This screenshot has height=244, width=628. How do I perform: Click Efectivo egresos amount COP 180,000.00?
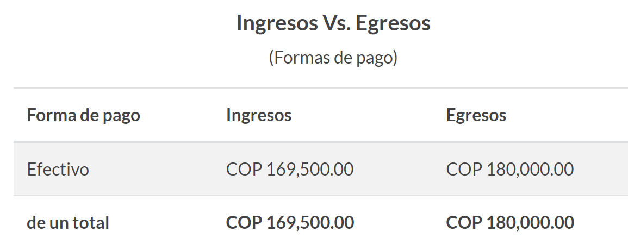point(510,169)
